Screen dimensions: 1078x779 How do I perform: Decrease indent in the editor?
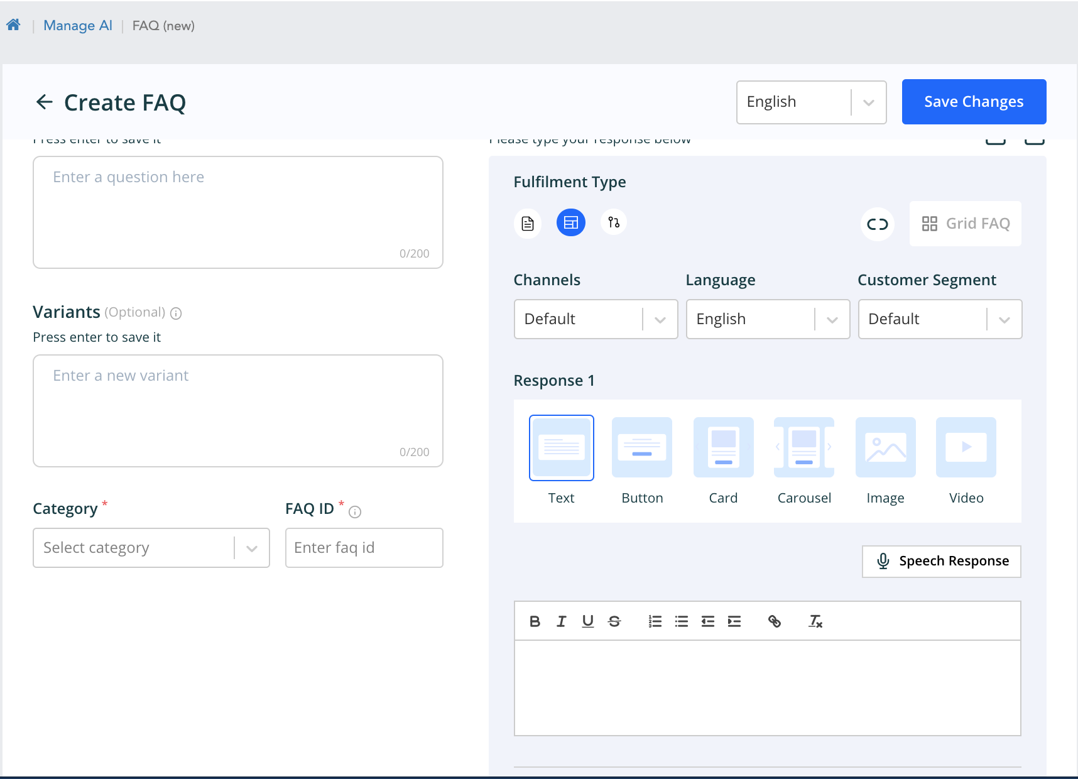(708, 621)
